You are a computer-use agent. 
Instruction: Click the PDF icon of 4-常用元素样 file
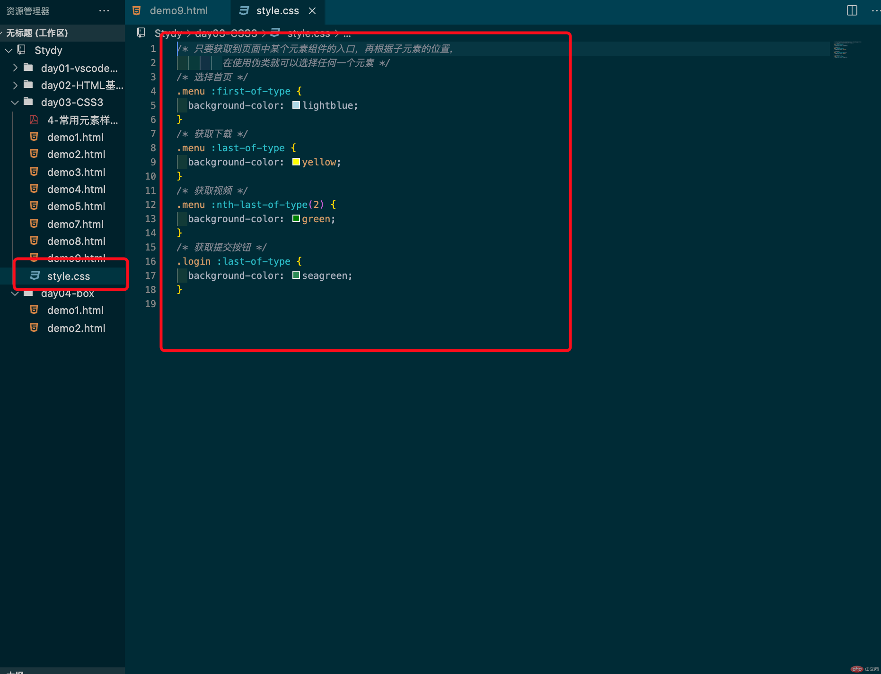34,120
